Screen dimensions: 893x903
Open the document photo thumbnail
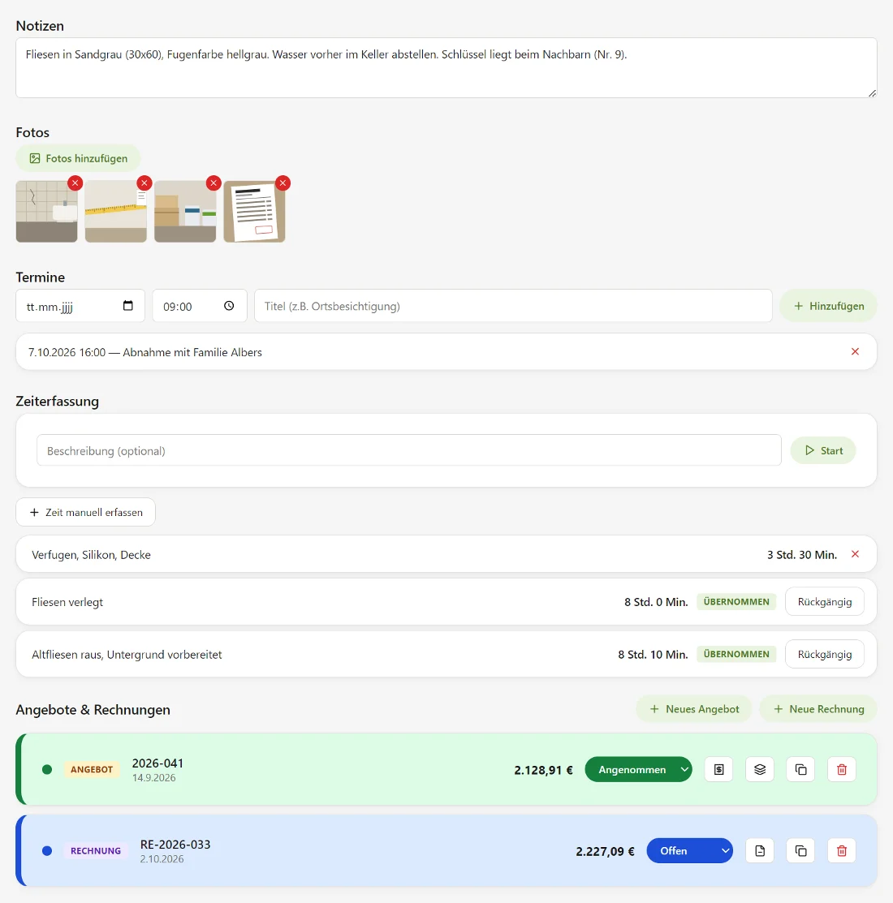point(254,212)
